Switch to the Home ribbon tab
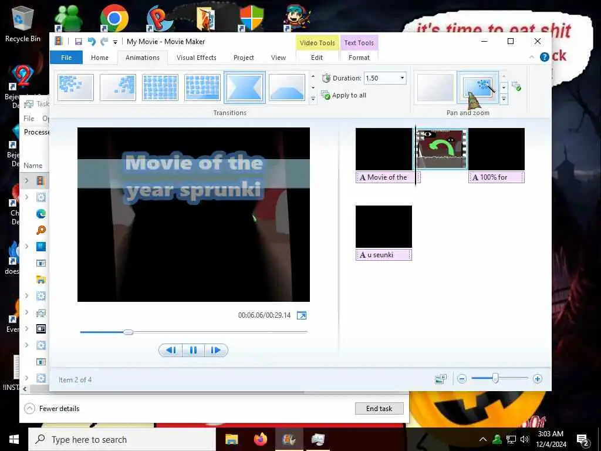601x451 pixels. point(100,58)
